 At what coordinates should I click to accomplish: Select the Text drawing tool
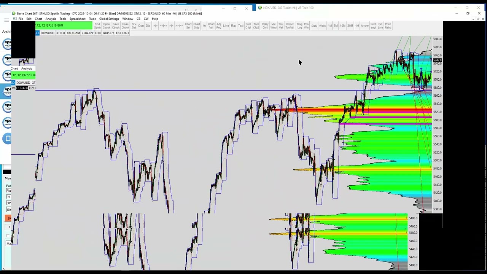(241, 25)
